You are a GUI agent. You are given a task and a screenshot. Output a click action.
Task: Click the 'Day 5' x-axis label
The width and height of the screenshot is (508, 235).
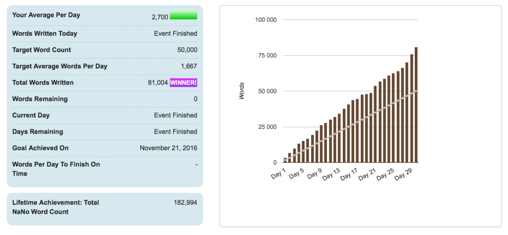pos(297,174)
